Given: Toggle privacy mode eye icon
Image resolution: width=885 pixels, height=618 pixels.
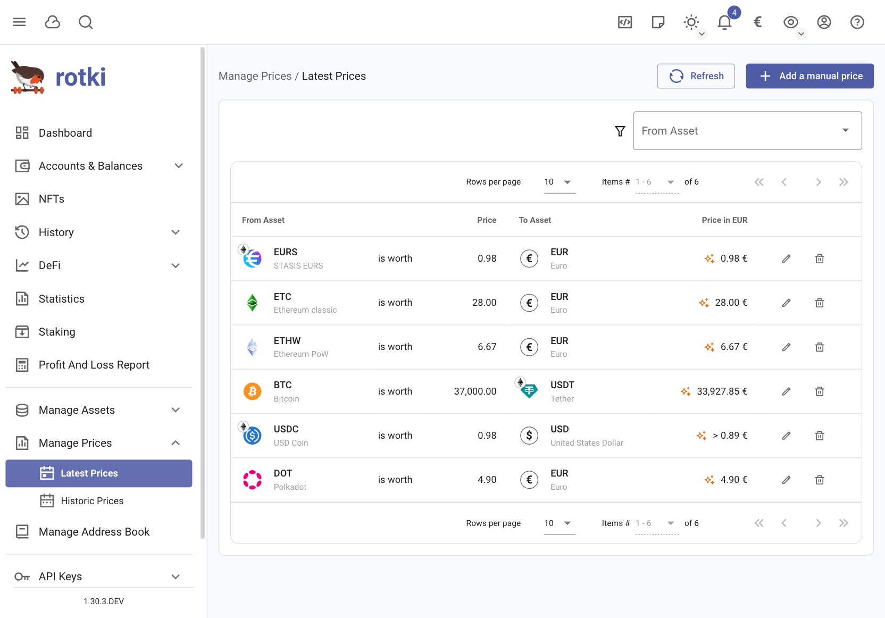Looking at the screenshot, I should coord(791,22).
